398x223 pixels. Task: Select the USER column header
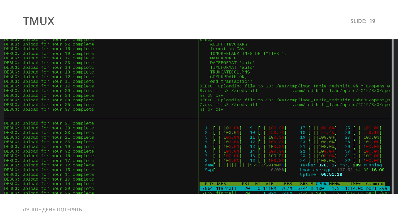[221, 184]
